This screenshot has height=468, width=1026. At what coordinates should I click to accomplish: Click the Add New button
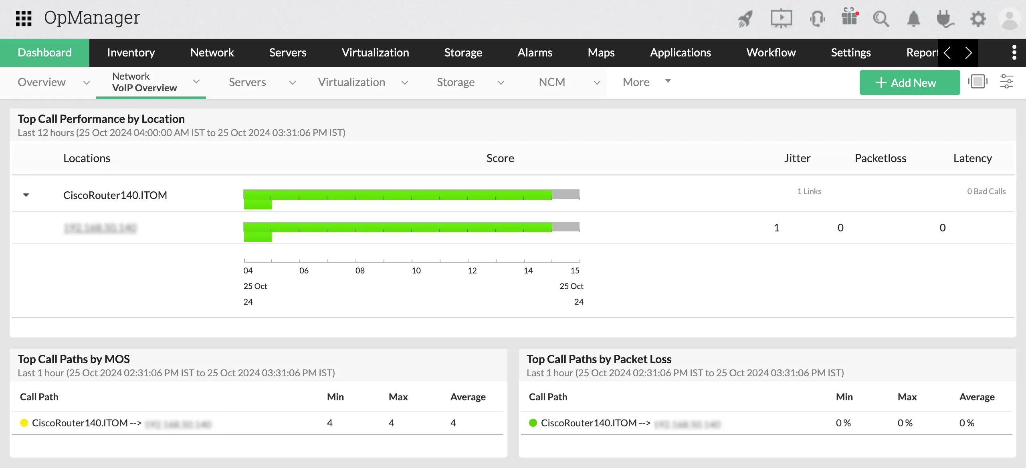909,82
